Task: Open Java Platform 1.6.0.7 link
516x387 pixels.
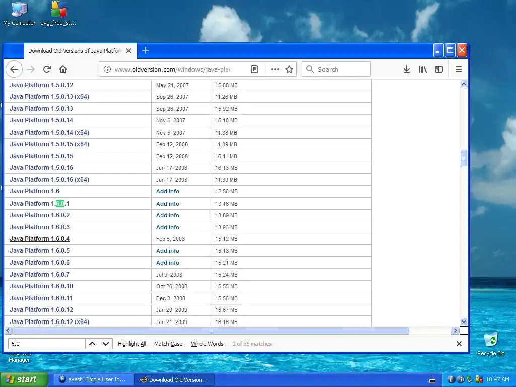Action: [x=39, y=275]
